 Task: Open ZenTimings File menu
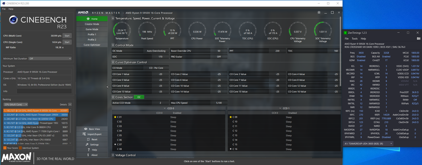coord(347,39)
